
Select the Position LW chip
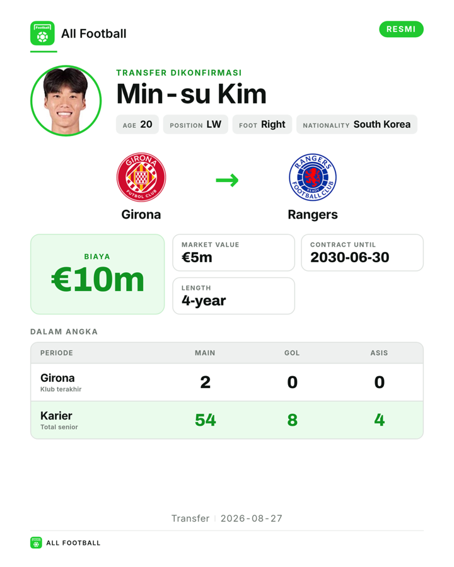195,124
